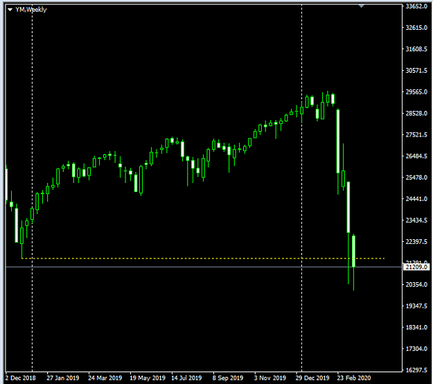433x384 pixels.
Task: Click the price axis value 20354.0
Action: 416,285
